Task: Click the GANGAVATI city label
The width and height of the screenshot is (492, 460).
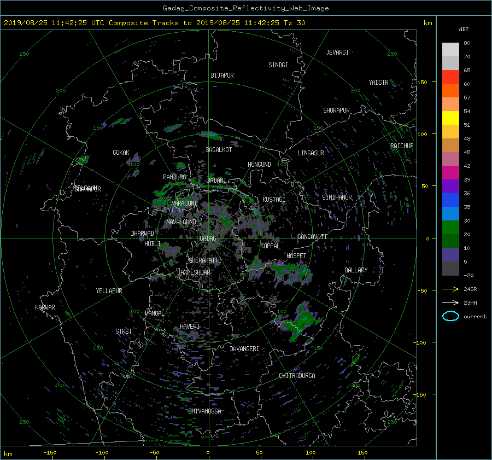Action: 312,236
